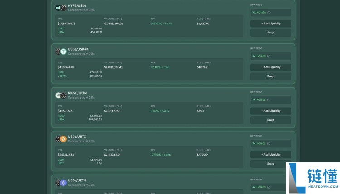Image resolution: width=340 pixels, height=194 pixels.
Task: Click the feUSD/USDe token pair icon
Action: point(60,95)
